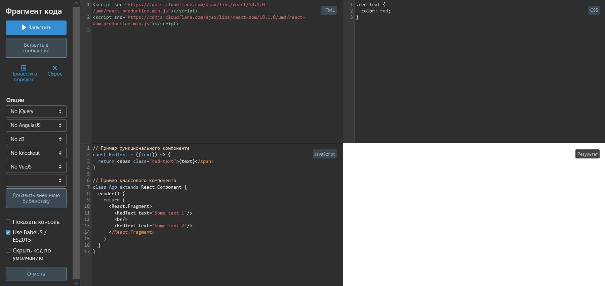Expand the No d3 library selector

coord(36,139)
